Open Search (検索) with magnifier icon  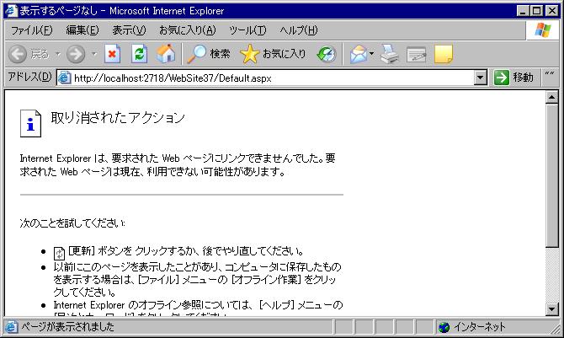(209, 54)
